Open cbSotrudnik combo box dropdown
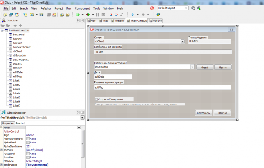This screenshot has width=264, height=168. coord(192,67)
